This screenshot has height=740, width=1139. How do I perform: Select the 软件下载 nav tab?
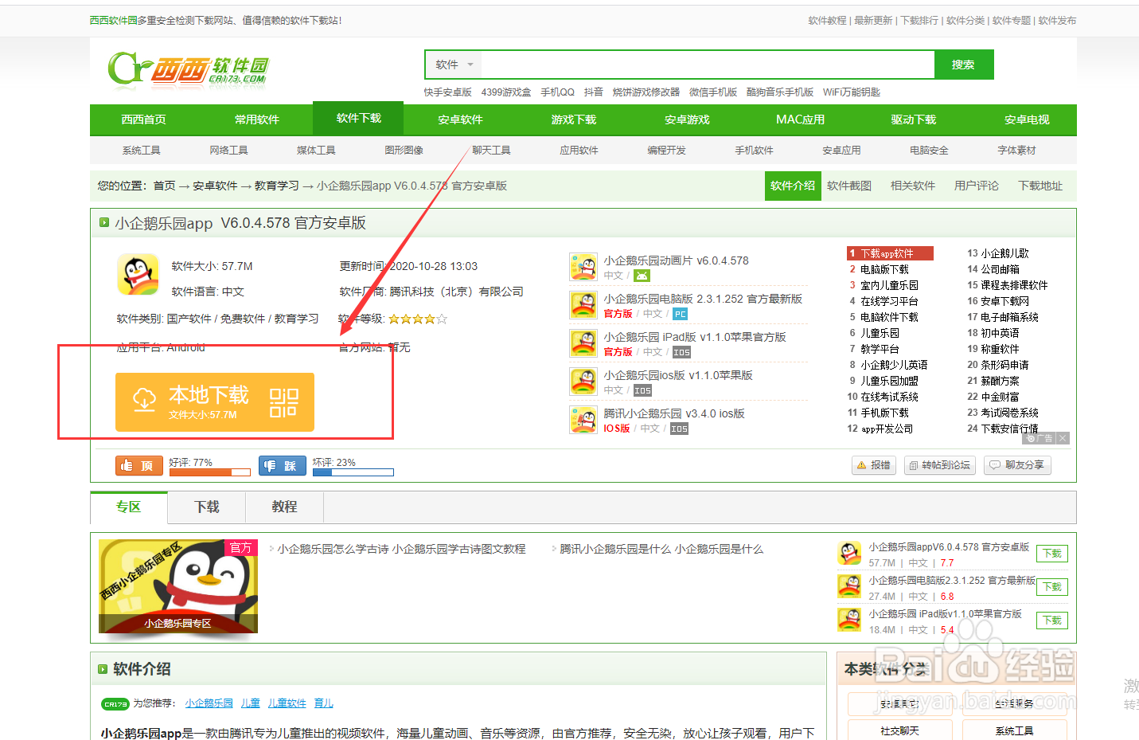[x=359, y=118]
